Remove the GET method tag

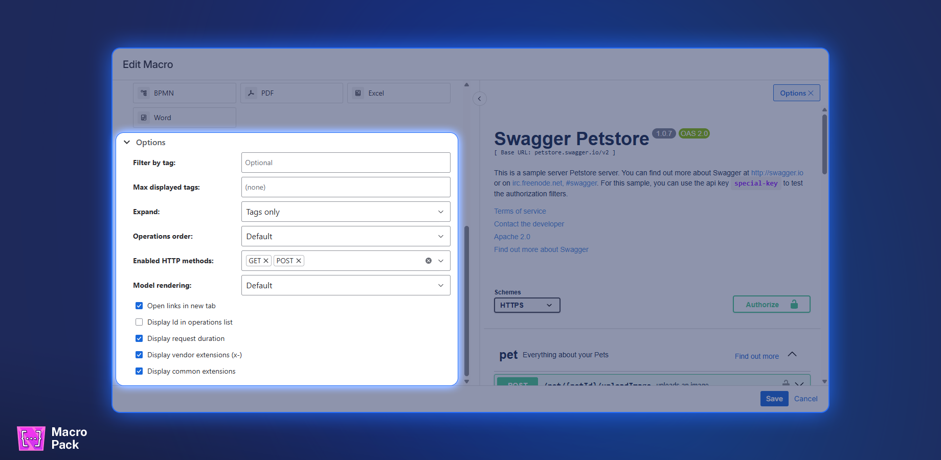pyautogui.click(x=266, y=261)
